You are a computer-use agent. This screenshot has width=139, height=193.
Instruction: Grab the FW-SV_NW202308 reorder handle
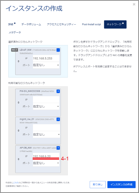[x=18, y=102]
